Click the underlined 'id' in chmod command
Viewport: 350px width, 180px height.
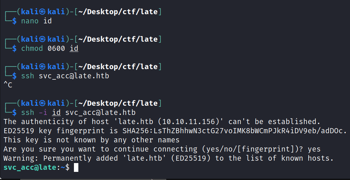click(74, 48)
